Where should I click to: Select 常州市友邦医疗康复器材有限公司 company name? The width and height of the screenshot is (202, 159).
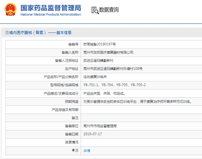tap(108, 53)
